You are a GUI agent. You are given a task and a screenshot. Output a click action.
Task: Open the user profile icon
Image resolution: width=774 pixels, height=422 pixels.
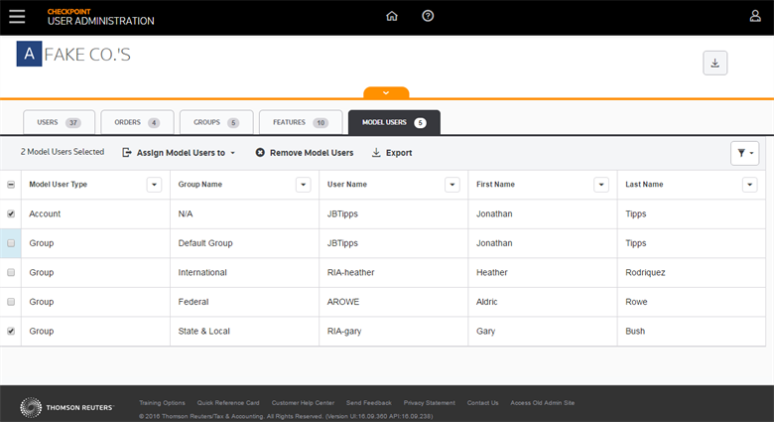pos(755,16)
